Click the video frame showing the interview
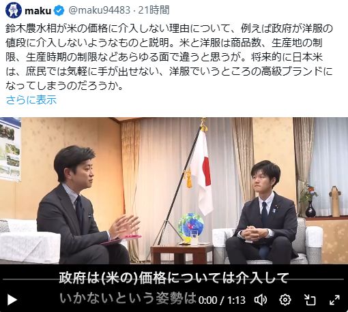 point(174,191)
